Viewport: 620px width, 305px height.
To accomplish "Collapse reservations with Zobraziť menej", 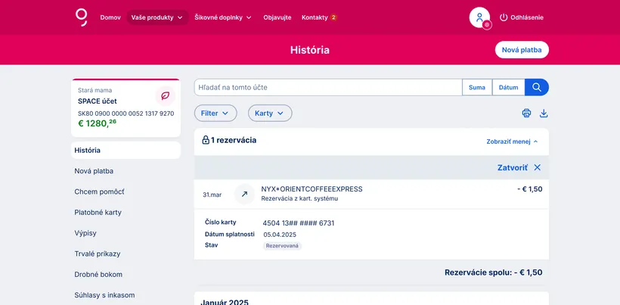I will tap(512, 141).
